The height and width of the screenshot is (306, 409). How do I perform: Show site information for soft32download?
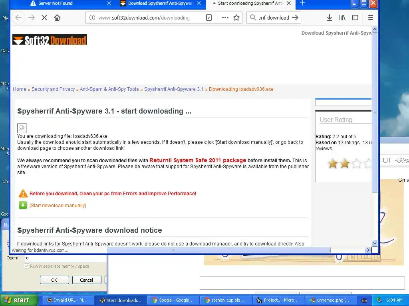[x=92, y=18]
